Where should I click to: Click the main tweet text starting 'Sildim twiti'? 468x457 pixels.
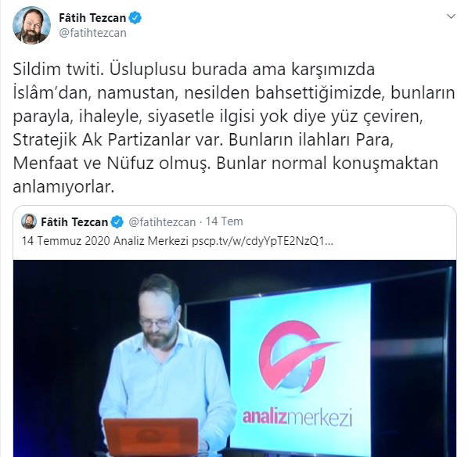point(234,128)
